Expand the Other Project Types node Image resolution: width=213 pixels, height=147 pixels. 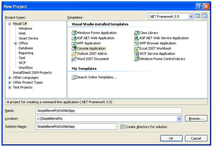pos(9,83)
